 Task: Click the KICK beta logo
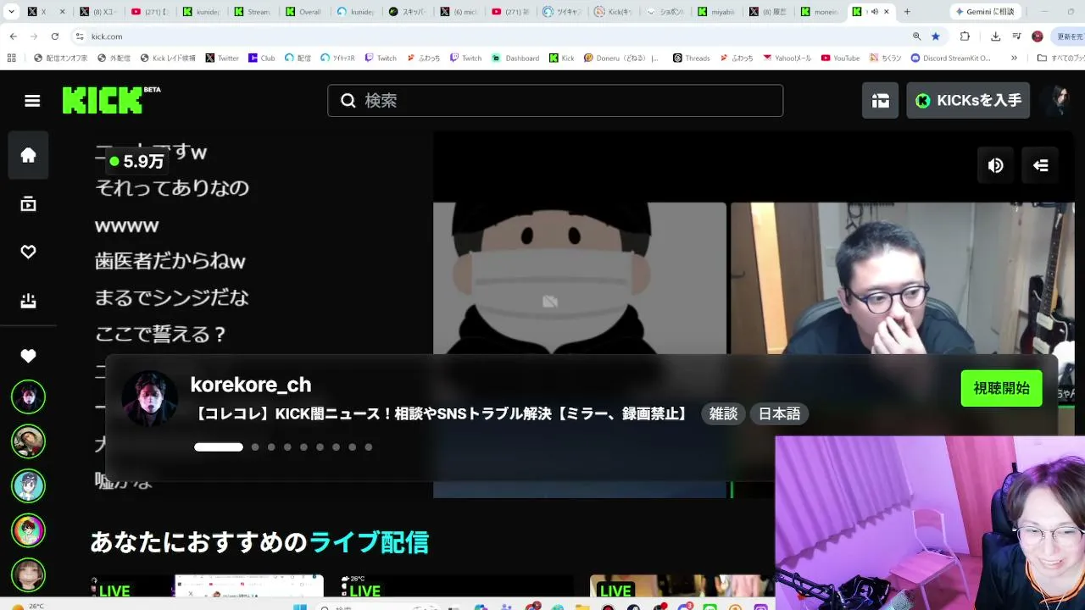point(111,100)
